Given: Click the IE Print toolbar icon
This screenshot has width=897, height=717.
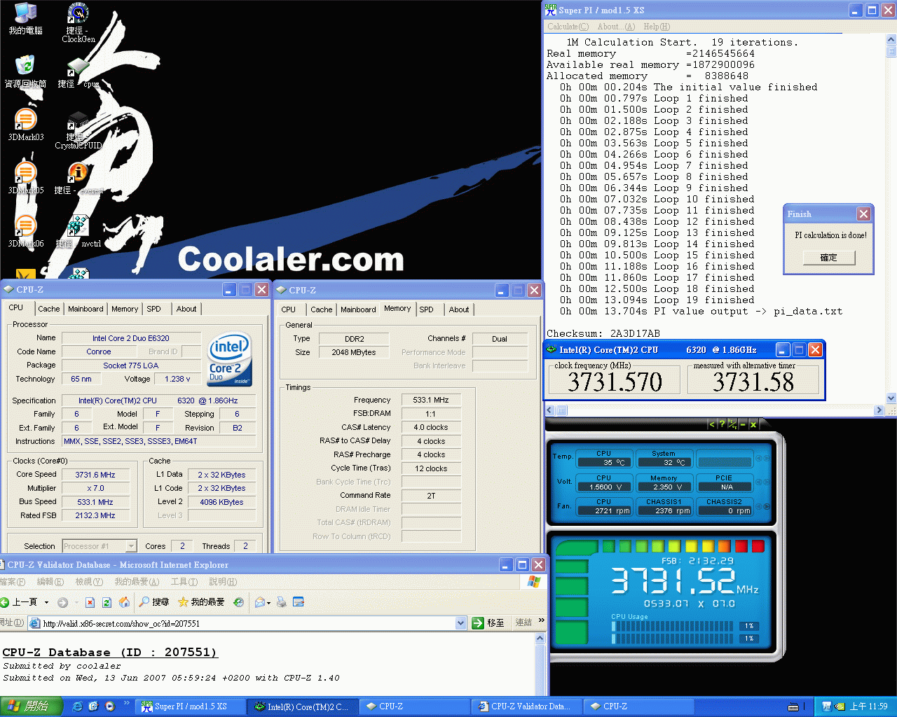Looking at the screenshot, I should click(282, 602).
